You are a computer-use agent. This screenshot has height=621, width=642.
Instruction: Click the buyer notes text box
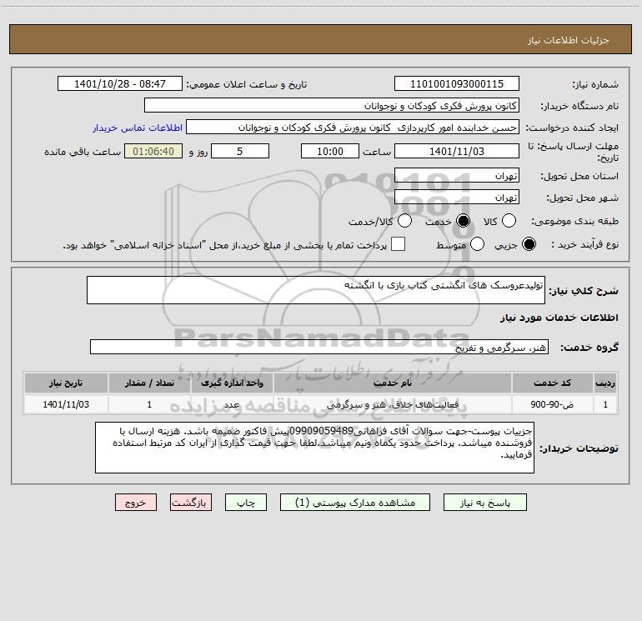(314, 448)
